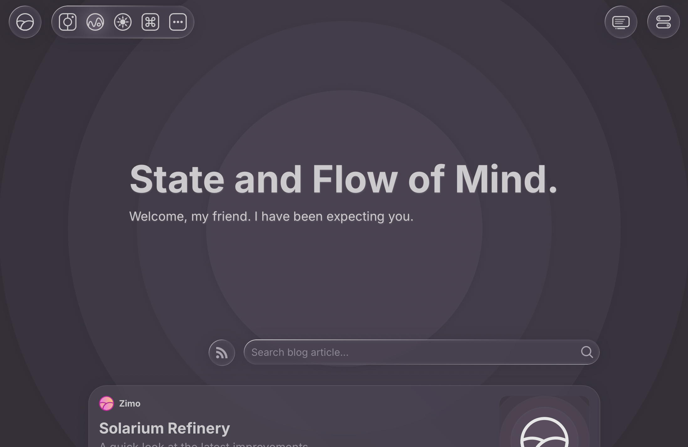The height and width of the screenshot is (447, 688).
Task: Open the command-symbol icon in navbar
Action: (x=150, y=22)
